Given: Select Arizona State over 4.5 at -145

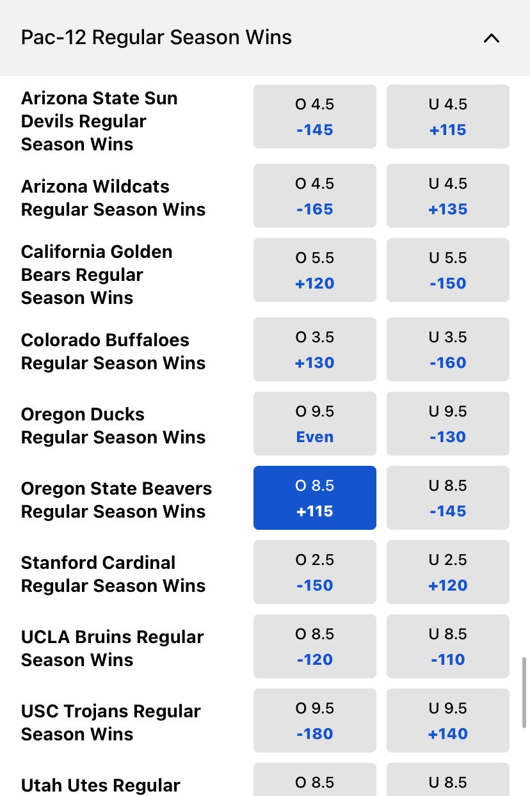Looking at the screenshot, I should (x=314, y=116).
